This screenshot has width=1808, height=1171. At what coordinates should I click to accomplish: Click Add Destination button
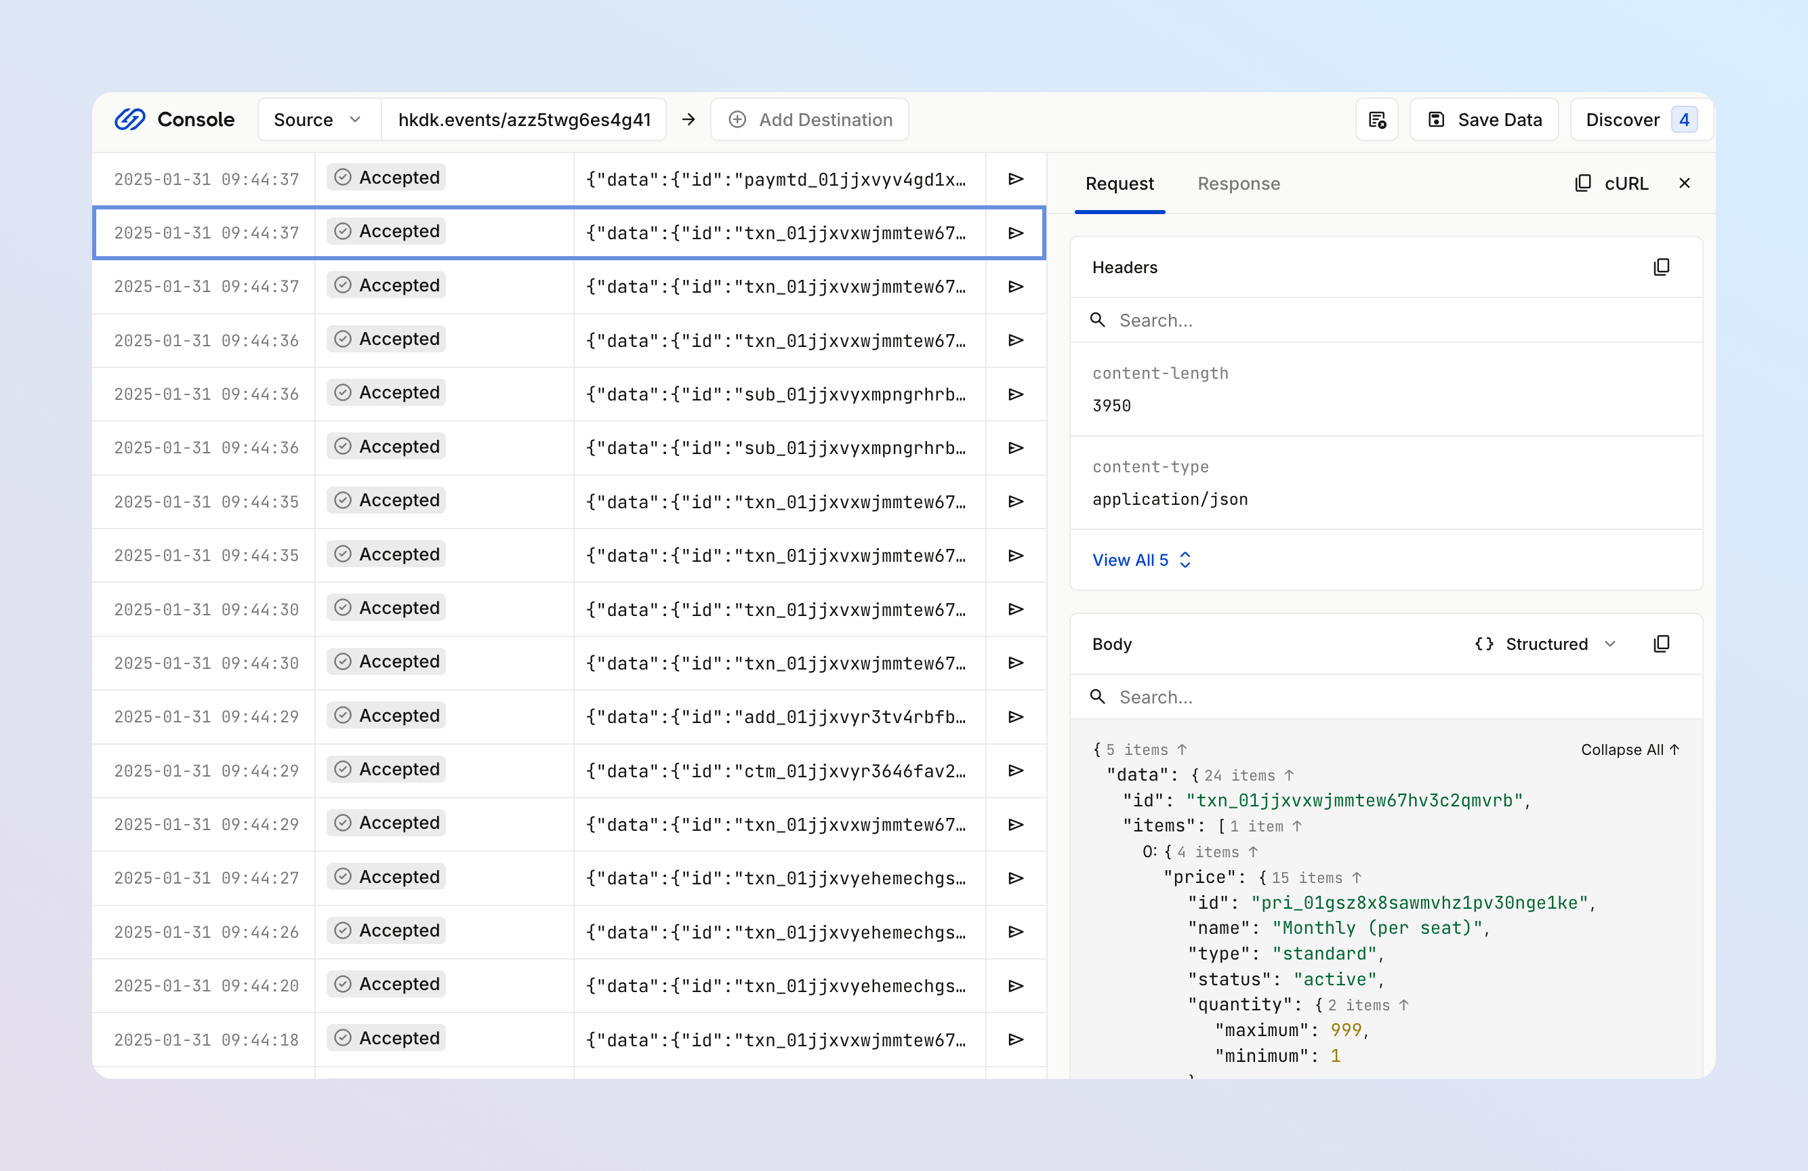(810, 119)
